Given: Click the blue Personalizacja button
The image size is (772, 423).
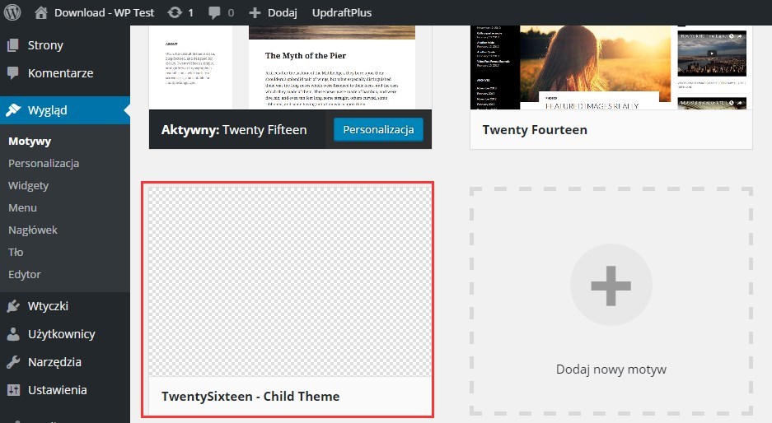Looking at the screenshot, I should (378, 130).
